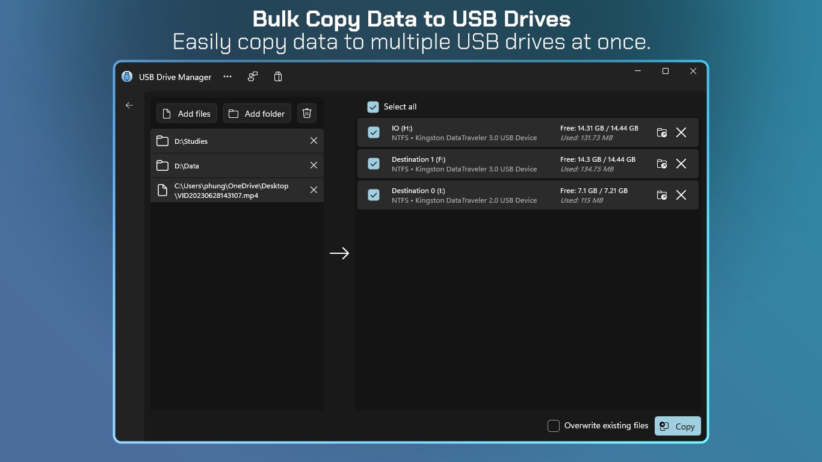
Task: Choose destination folder for IO (H:) drive
Action: pyautogui.click(x=662, y=132)
